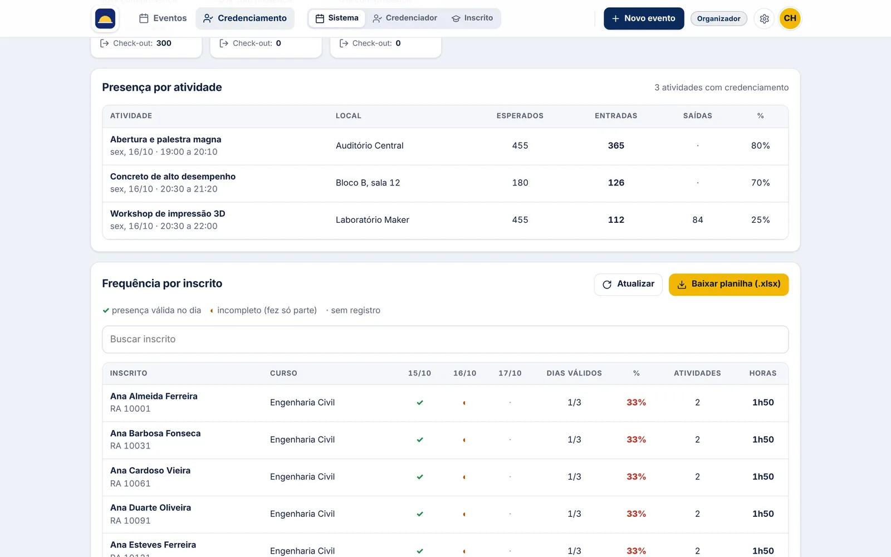Image resolution: width=891 pixels, height=557 pixels.
Task: Click '3 atividades com credenciamento' text
Action: pyautogui.click(x=721, y=87)
